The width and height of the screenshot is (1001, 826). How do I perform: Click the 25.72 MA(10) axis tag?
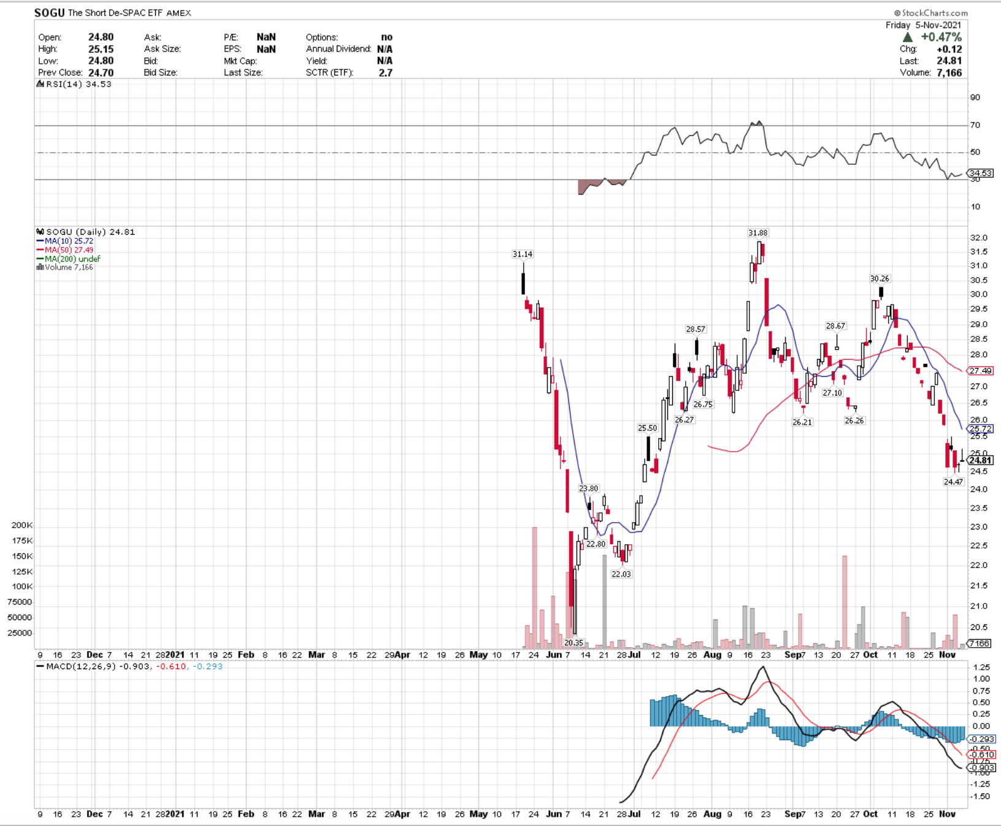pos(980,429)
